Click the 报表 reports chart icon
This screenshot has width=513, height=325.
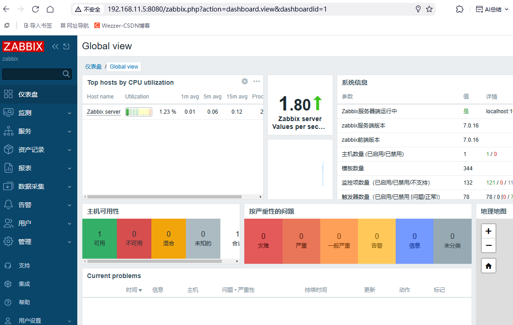[x=8, y=168]
